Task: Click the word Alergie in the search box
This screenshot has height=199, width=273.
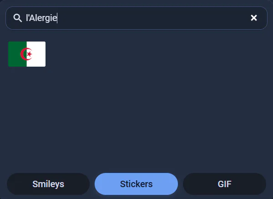Action: [x=43, y=18]
